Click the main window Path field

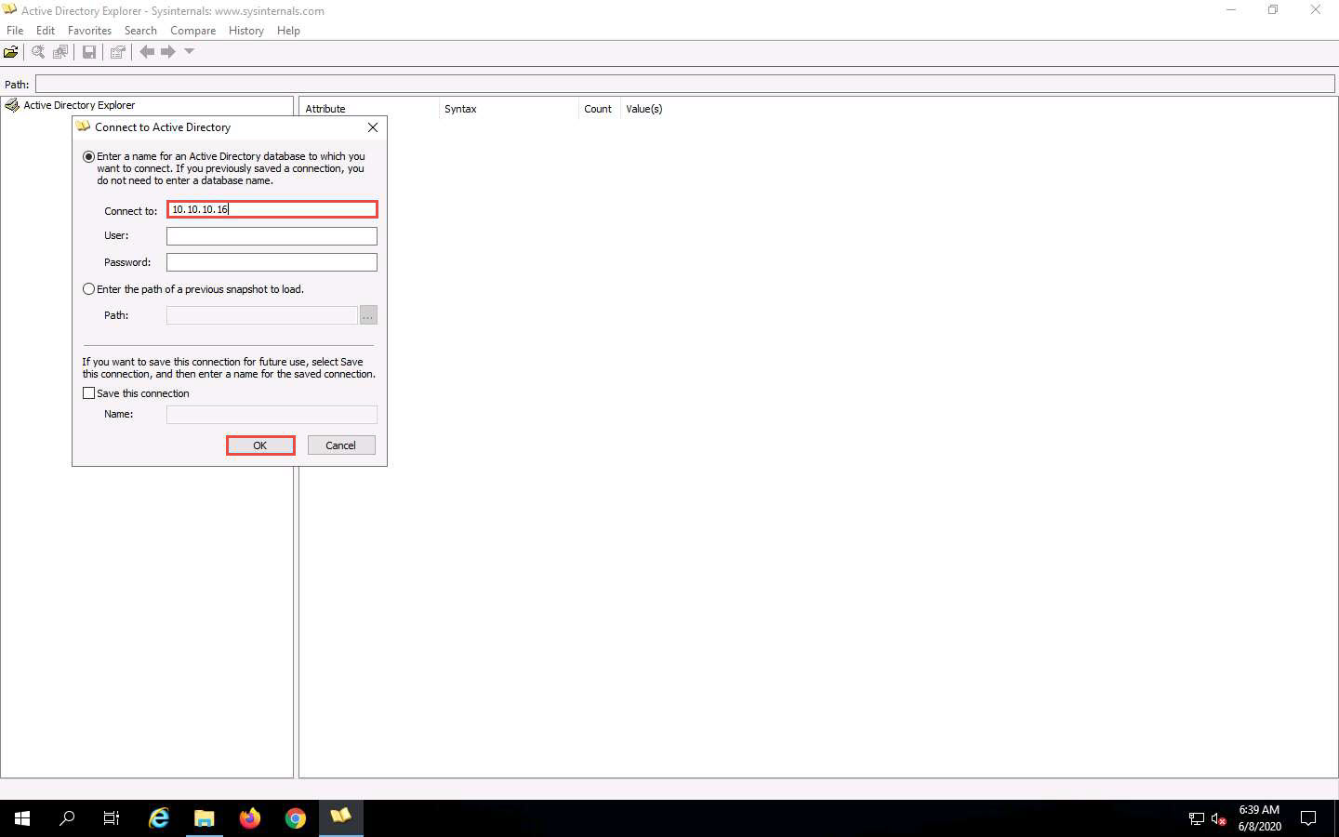point(684,84)
